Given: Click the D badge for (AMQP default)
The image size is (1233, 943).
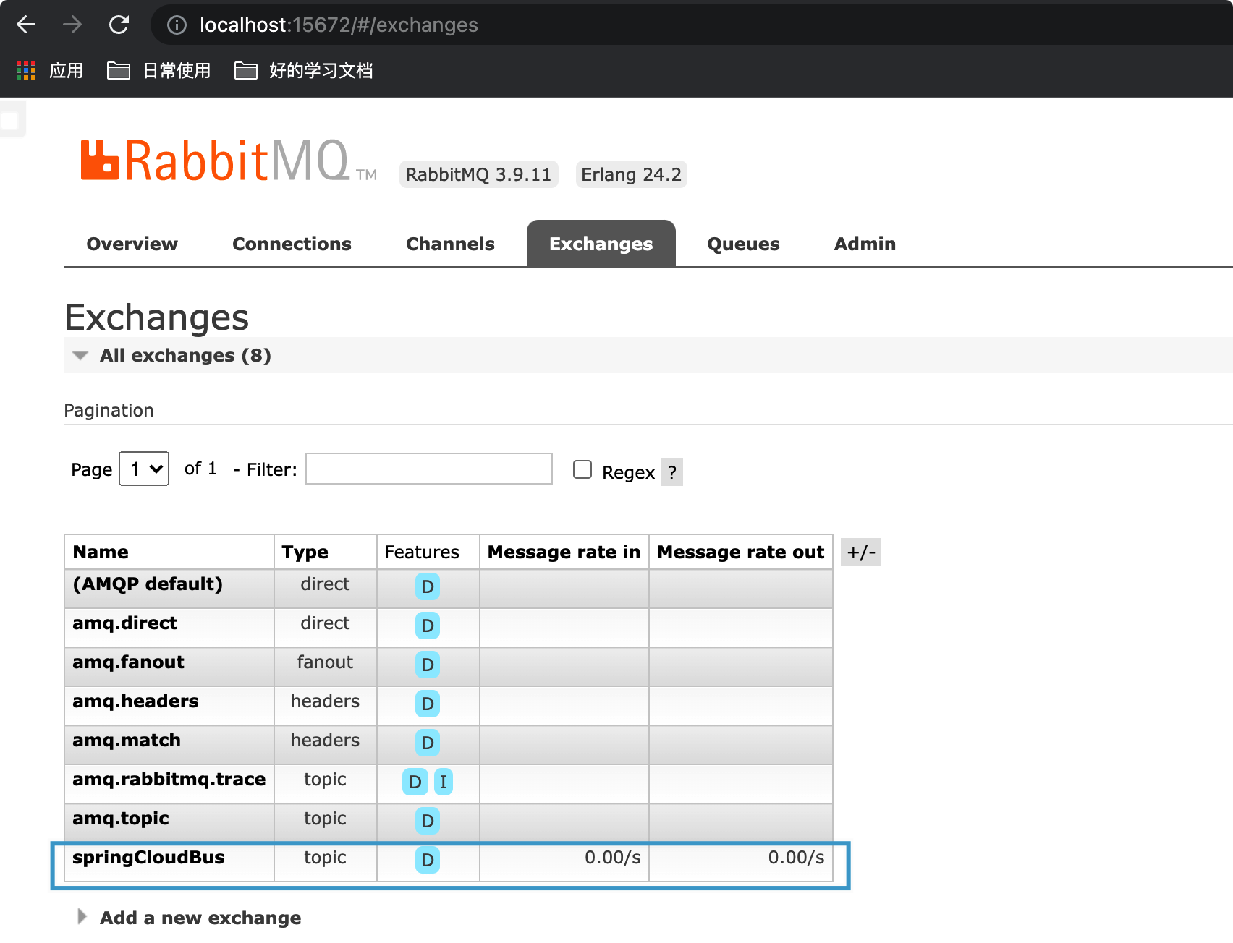Looking at the screenshot, I should coord(428,586).
